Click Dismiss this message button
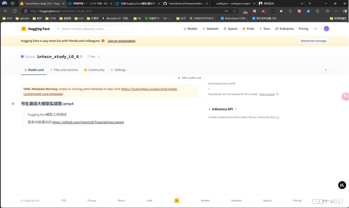 pyautogui.click(x=313, y=41)
